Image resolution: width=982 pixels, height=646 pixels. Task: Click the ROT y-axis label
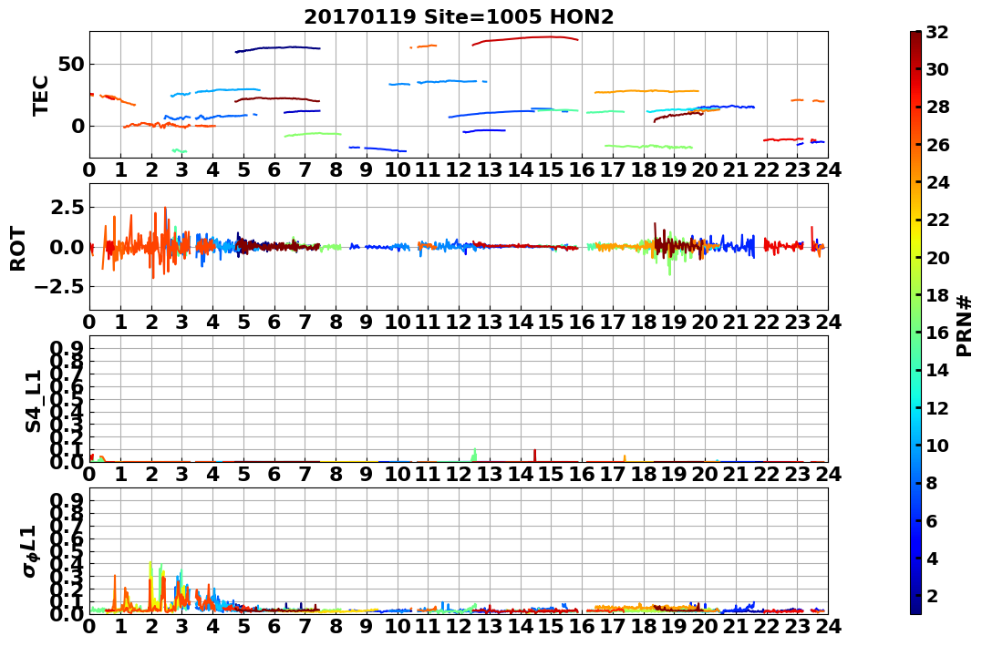(18, 249)
